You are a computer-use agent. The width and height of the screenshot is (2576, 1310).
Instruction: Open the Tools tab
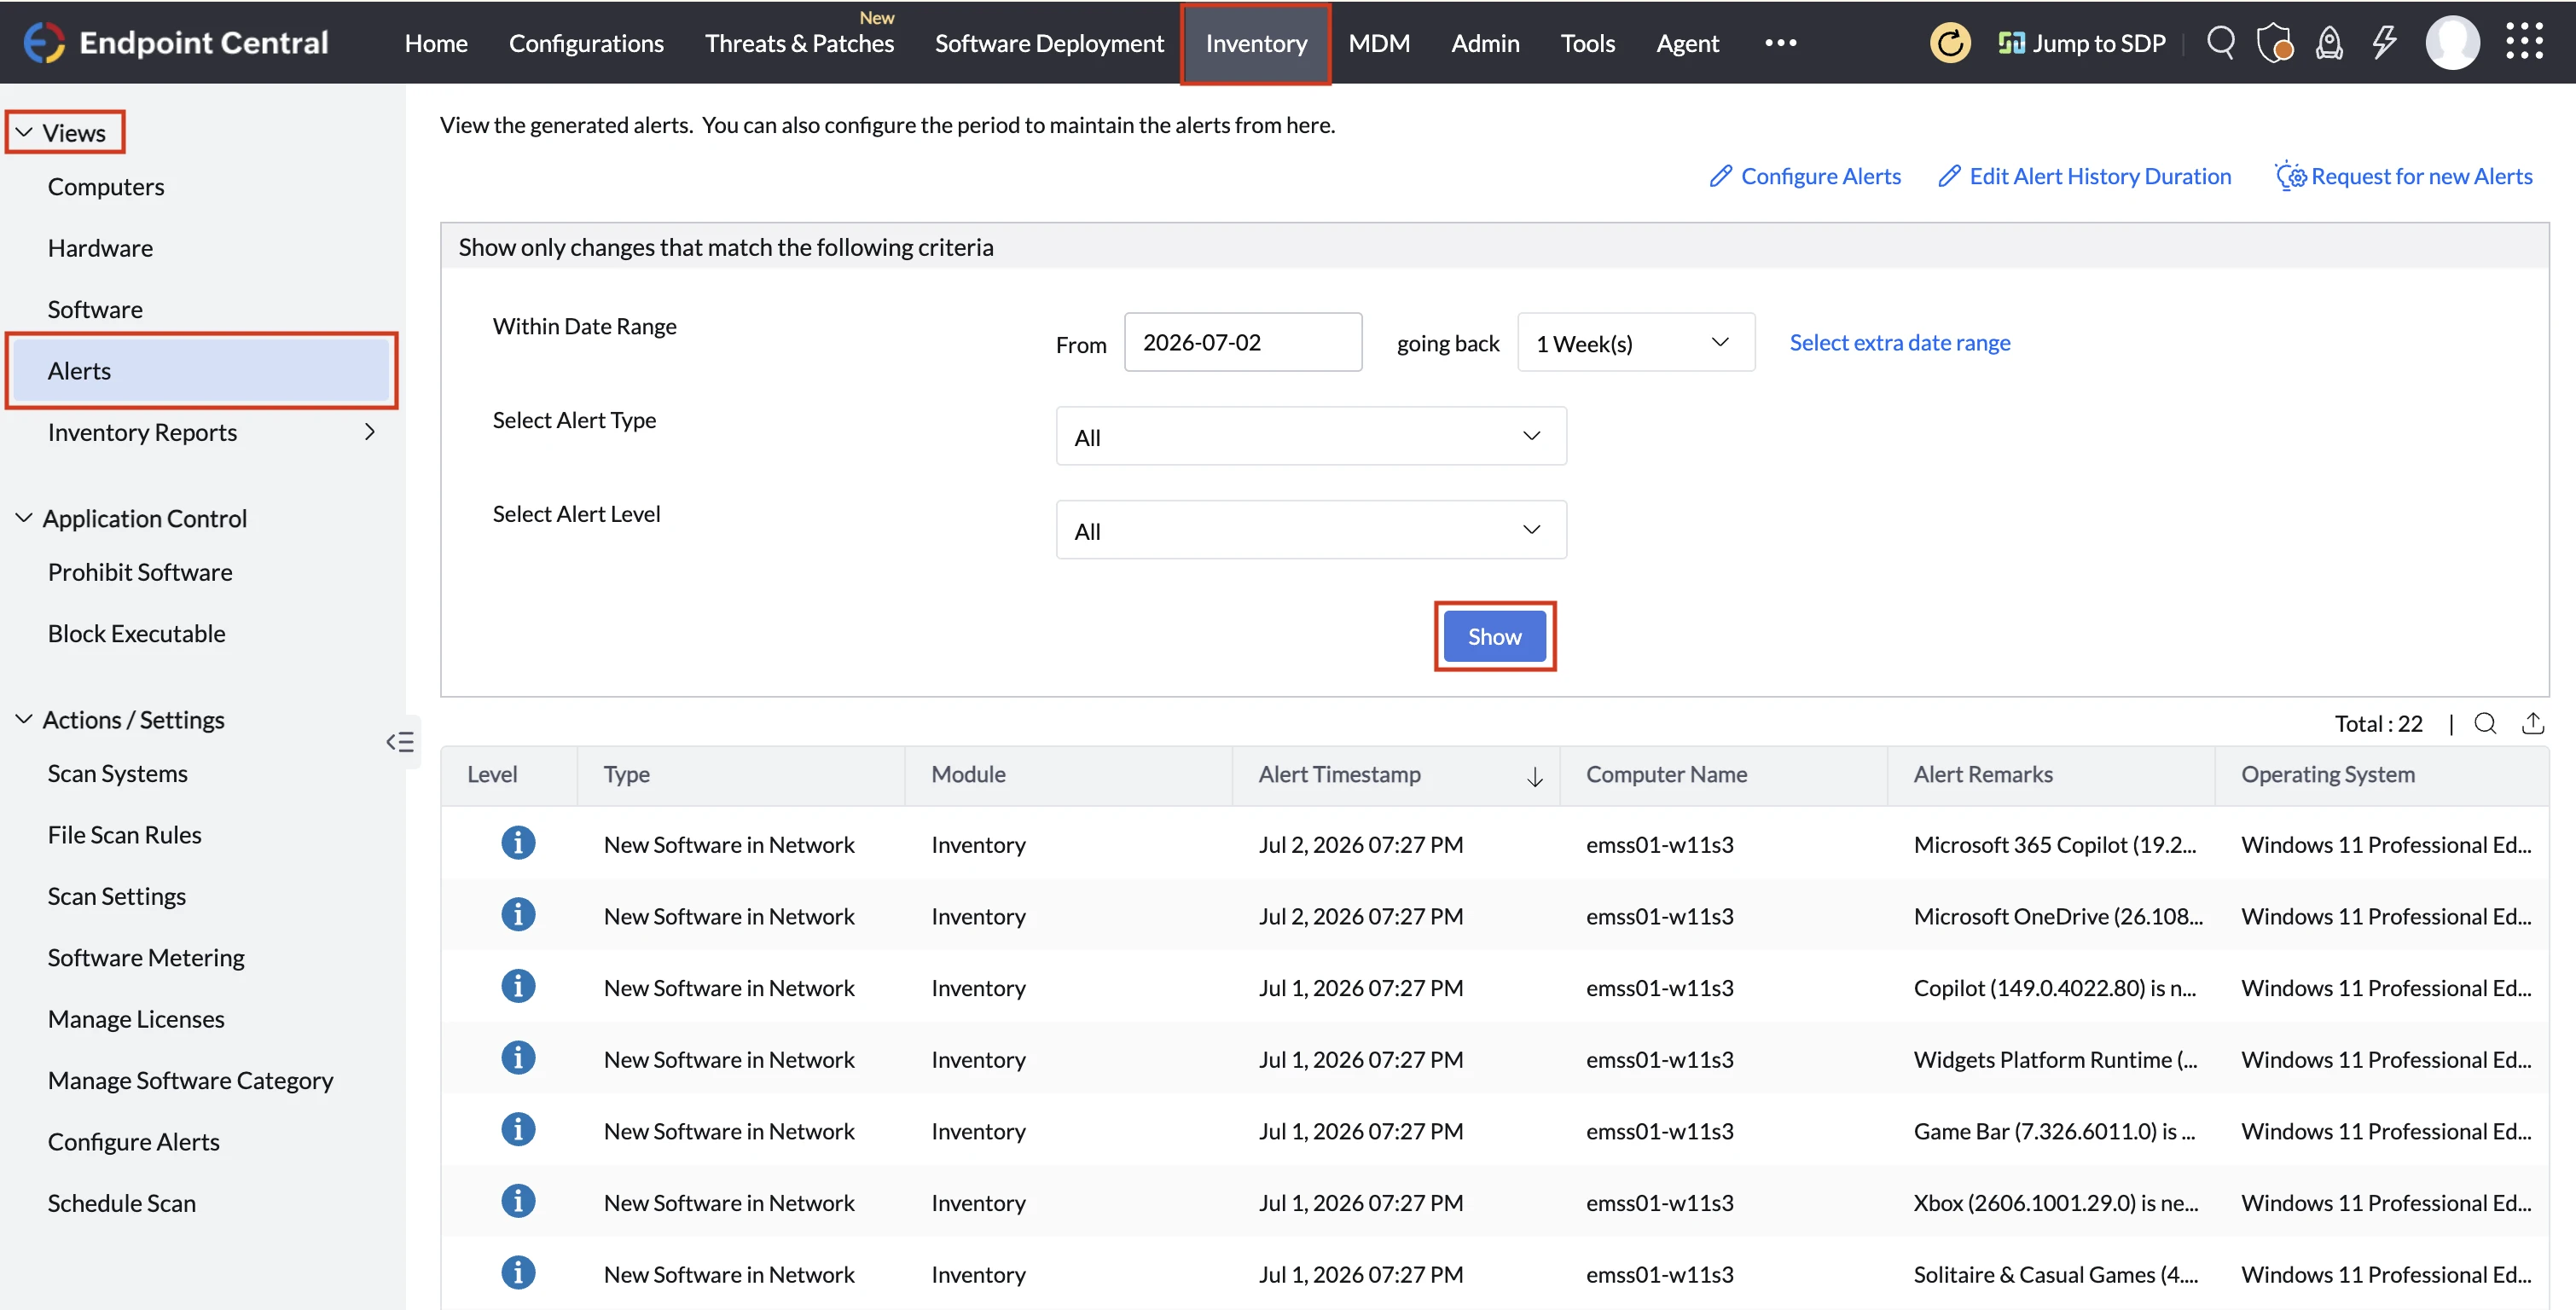1587,43
